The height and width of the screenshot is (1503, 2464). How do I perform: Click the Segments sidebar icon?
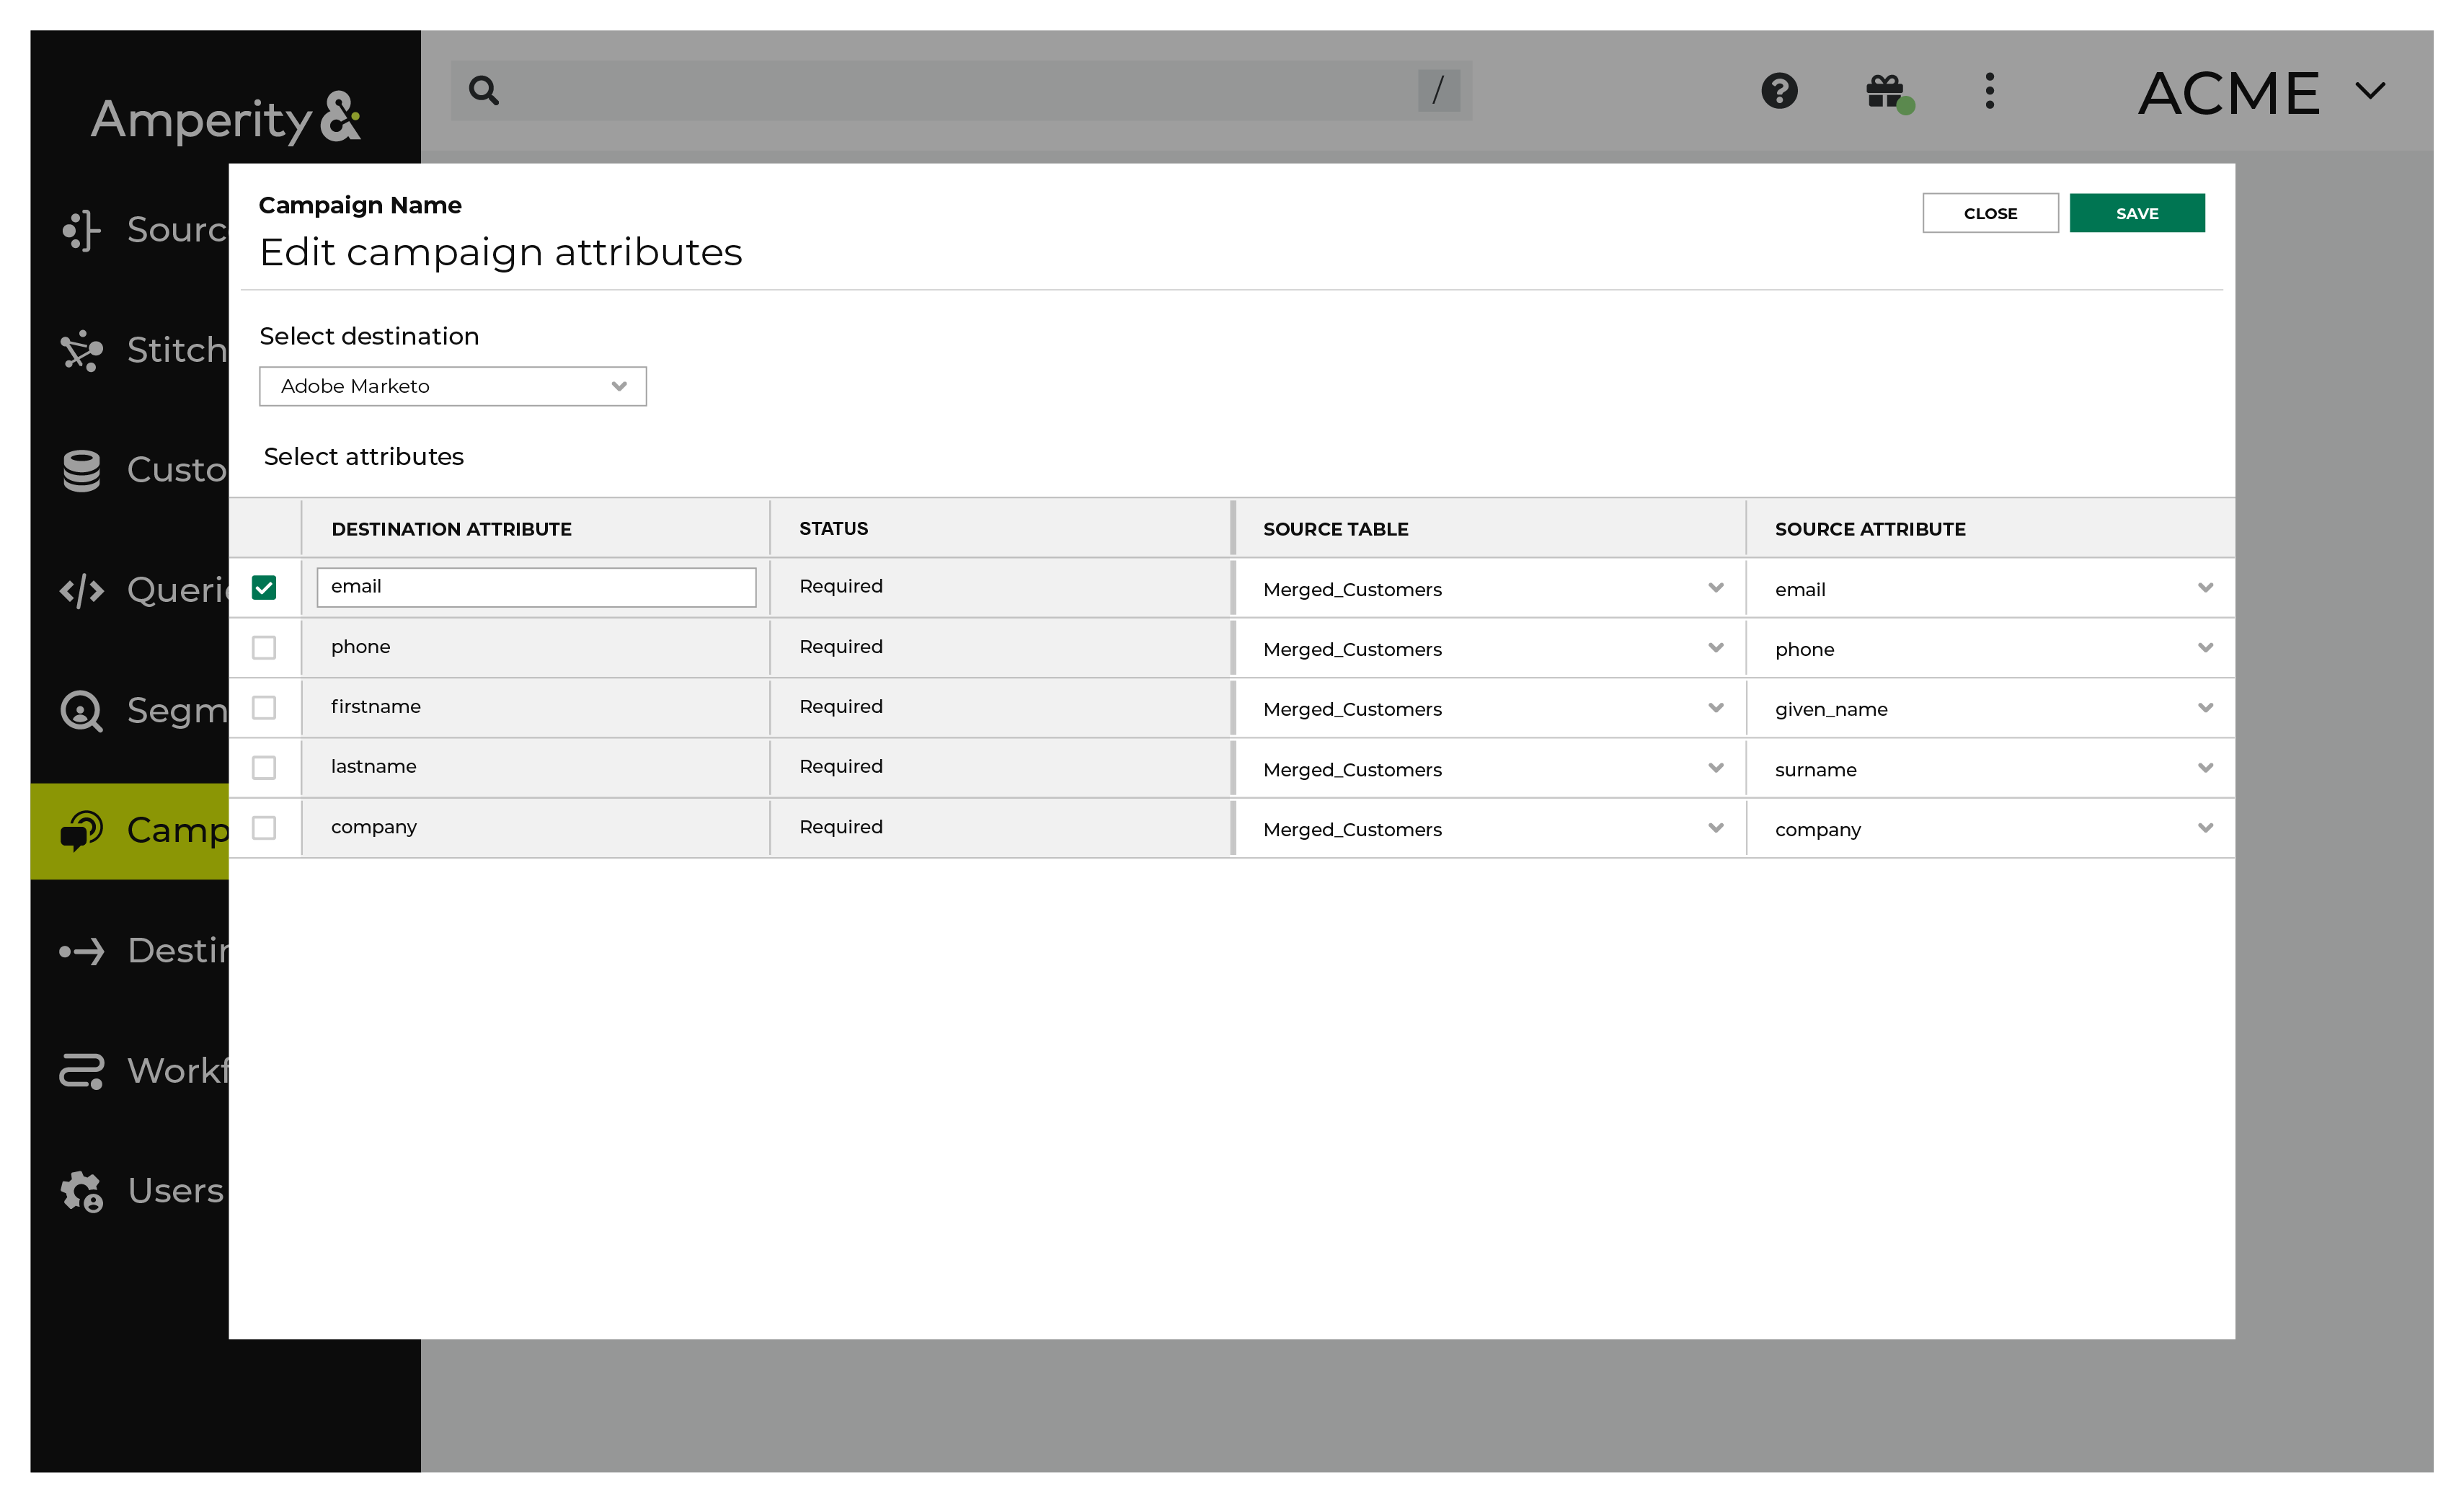pyautogui.click(x=81, y=711)
